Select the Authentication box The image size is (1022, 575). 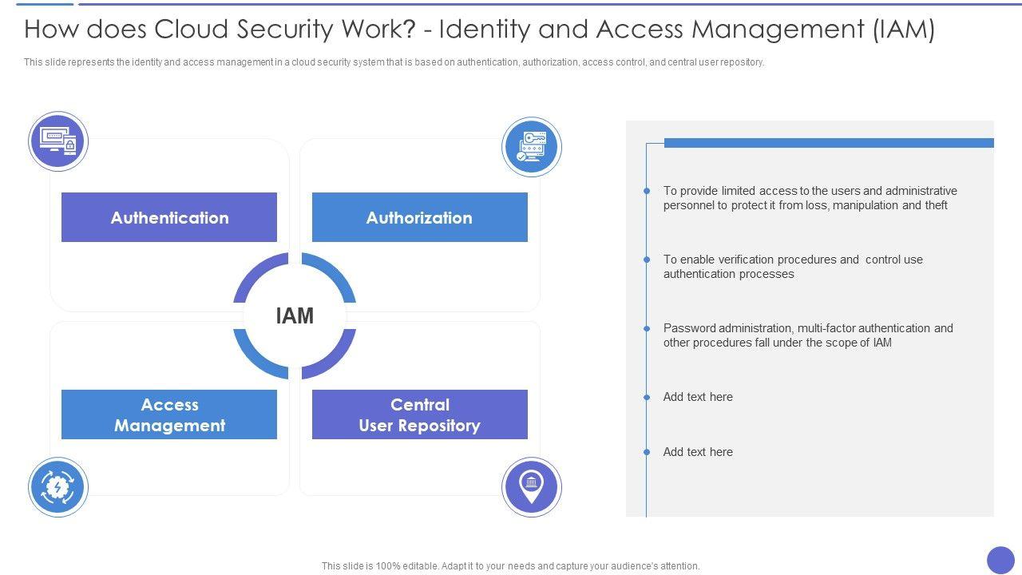point(169,217)
